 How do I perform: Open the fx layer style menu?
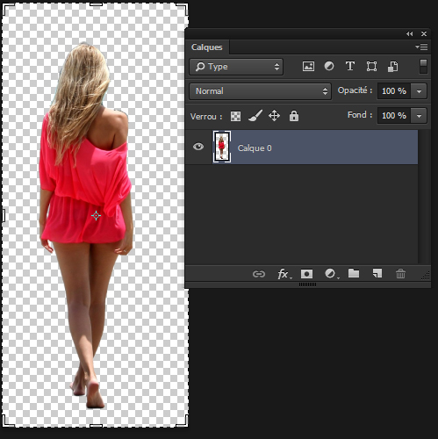tap(284, 274)
